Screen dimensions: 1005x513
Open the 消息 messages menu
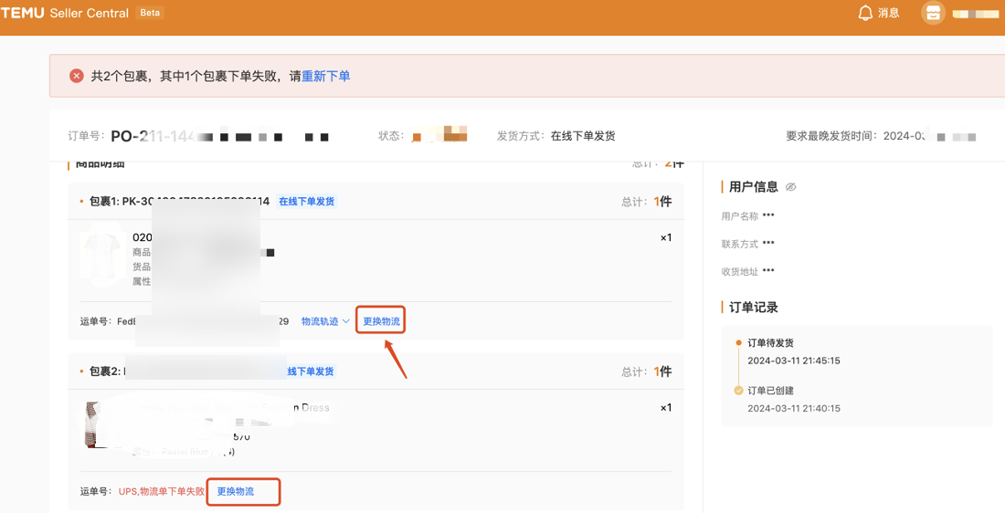[888, 13]
